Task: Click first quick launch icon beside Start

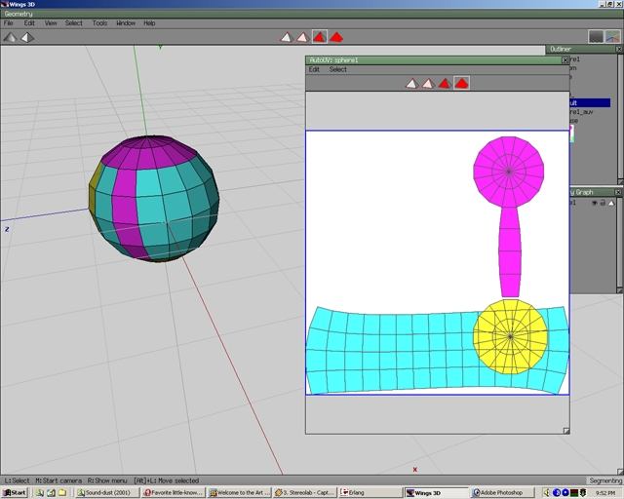Action: point(39,492)
